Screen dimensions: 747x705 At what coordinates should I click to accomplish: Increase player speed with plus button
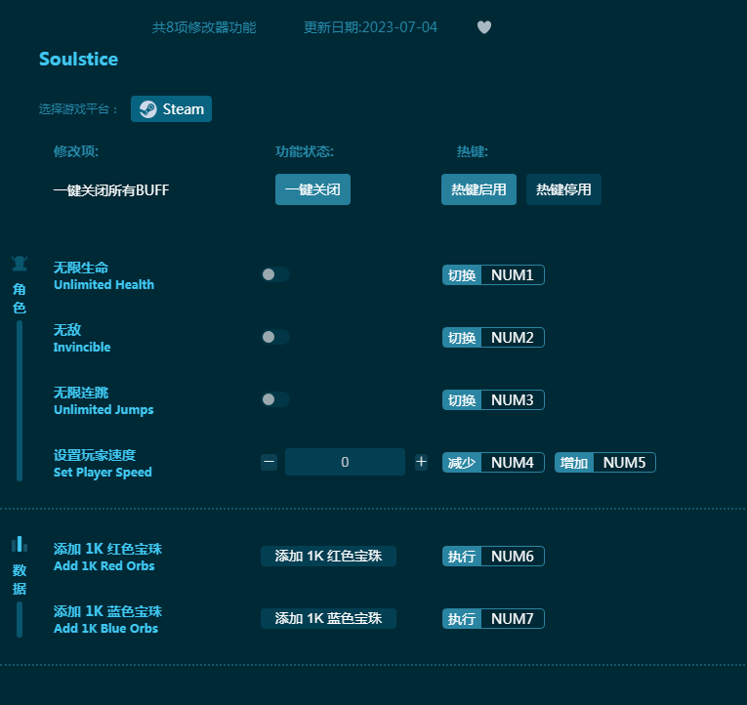pyautogui.click(x=421, y=462)
